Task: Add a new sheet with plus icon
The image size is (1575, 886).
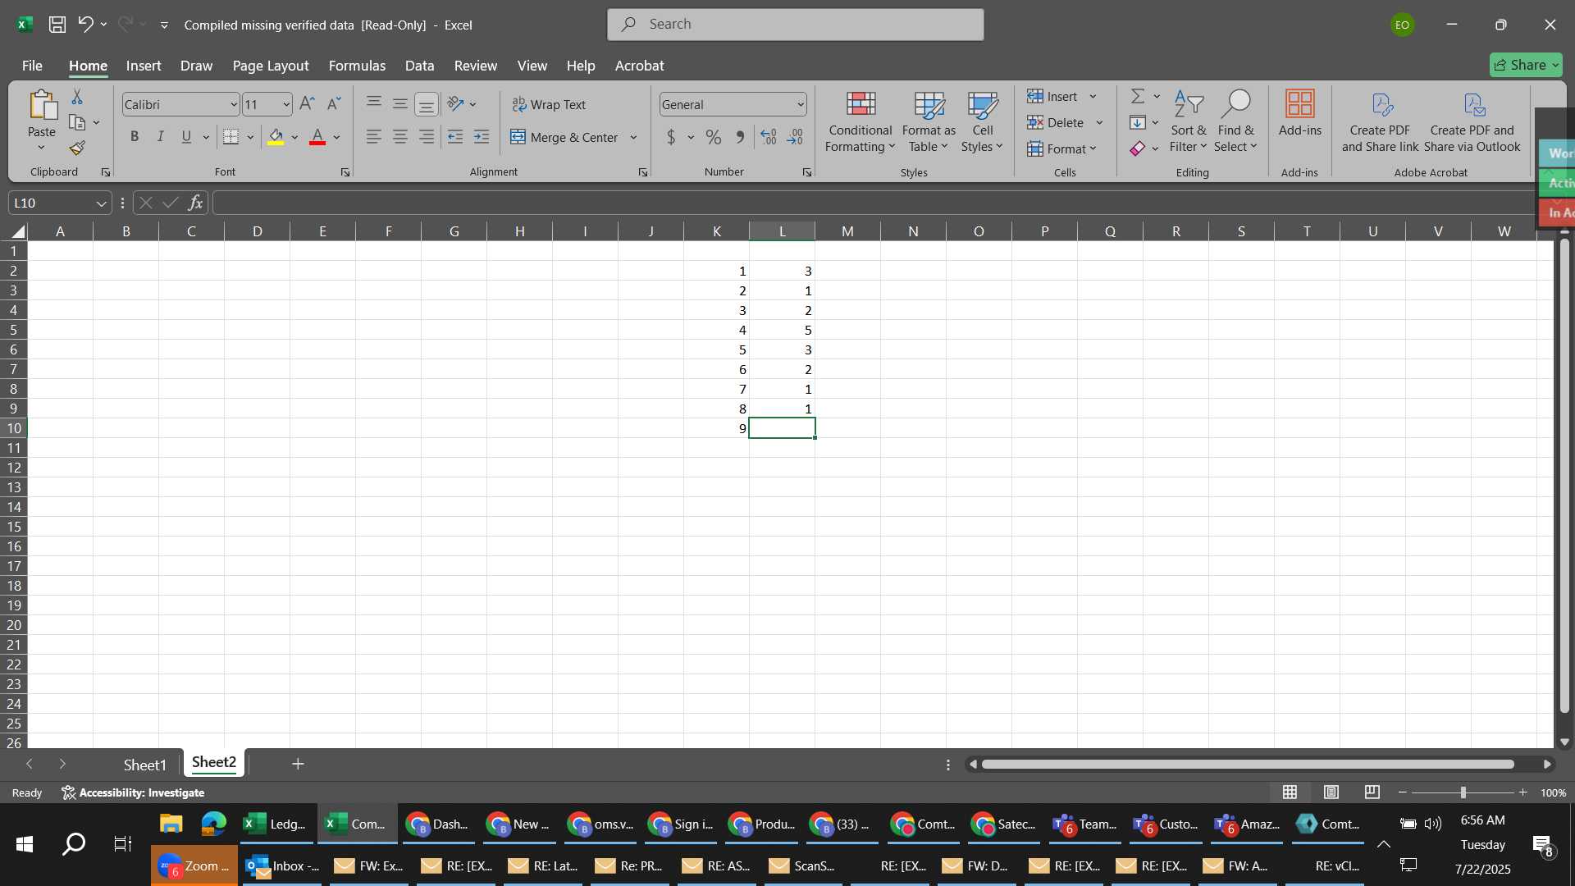Action: tap(298, 764)
